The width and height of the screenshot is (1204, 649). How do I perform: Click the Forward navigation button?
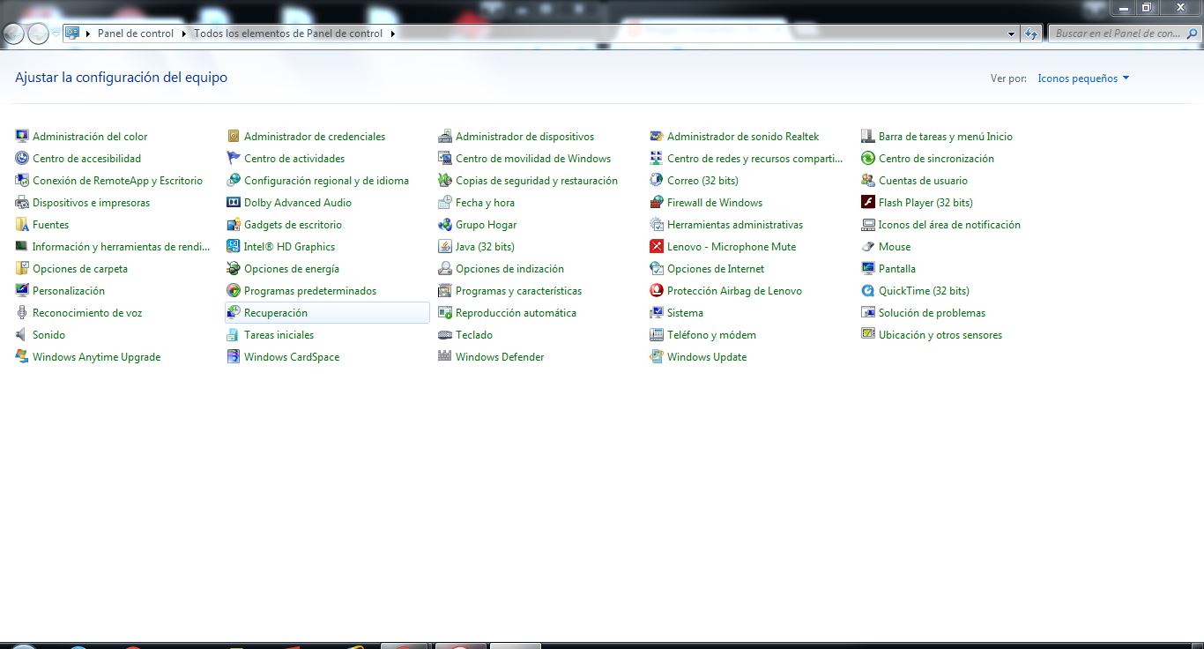coord(38,34)
